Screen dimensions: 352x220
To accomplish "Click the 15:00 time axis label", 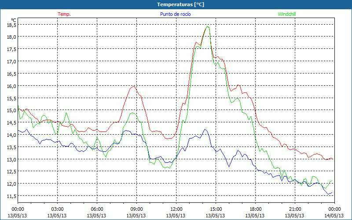I will 216,209.
